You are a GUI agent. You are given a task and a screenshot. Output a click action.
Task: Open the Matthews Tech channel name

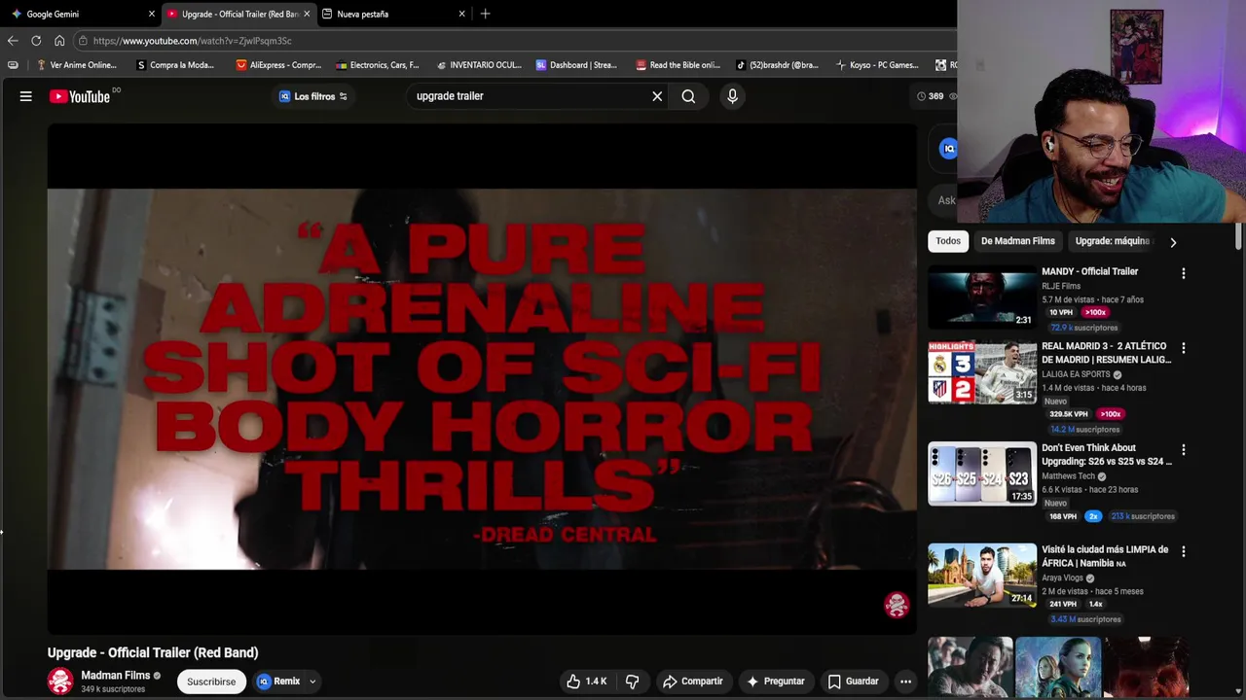pos(1068,476)
